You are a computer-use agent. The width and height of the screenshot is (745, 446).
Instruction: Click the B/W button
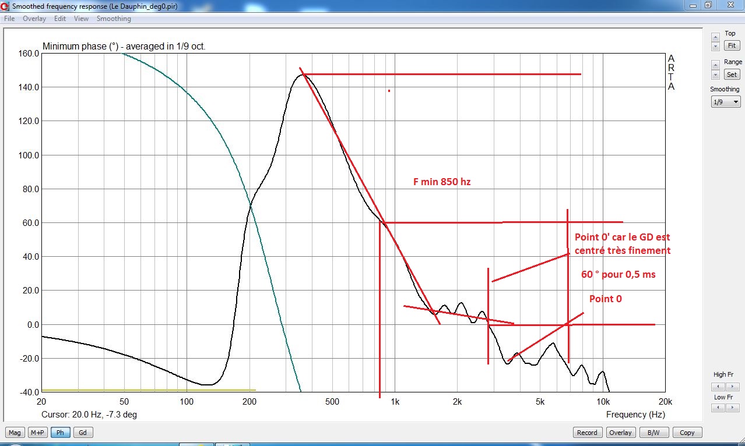pos(653,433)
